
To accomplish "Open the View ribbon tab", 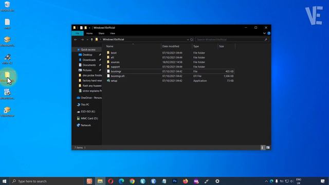I will coord(113,33).
